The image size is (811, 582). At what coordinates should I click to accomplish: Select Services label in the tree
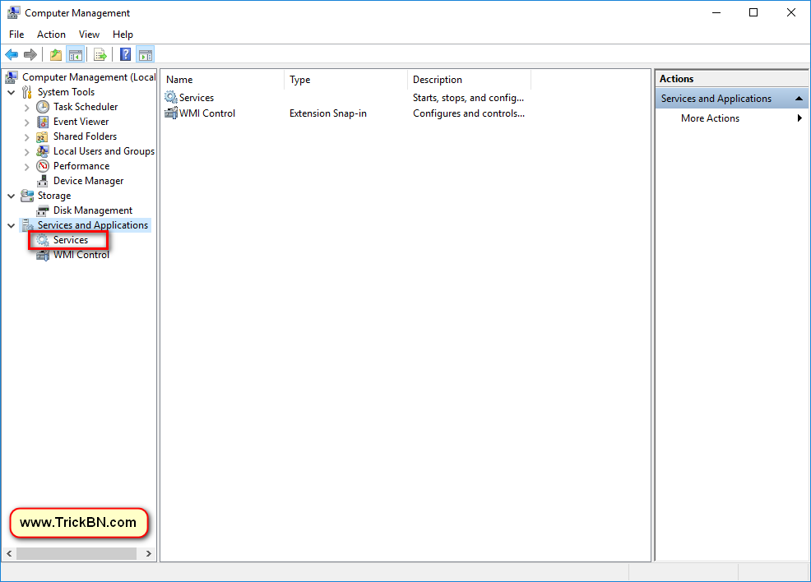[71, 240]
